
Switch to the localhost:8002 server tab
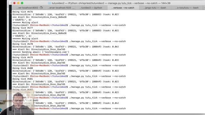tap(28, 8)
